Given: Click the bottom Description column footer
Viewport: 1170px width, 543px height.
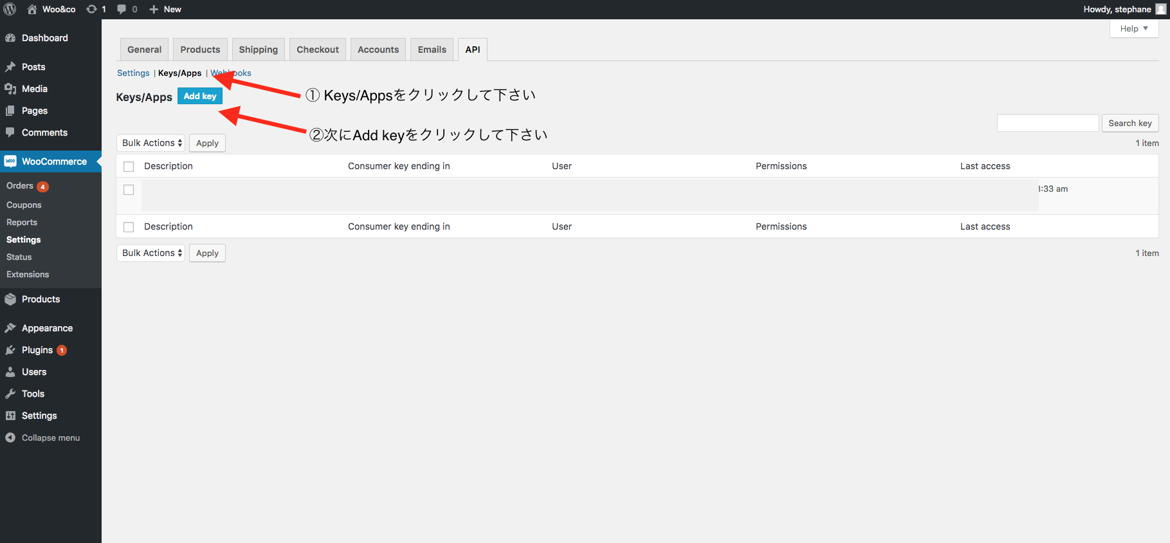Looking at the screenshot, I should (169, 226).
